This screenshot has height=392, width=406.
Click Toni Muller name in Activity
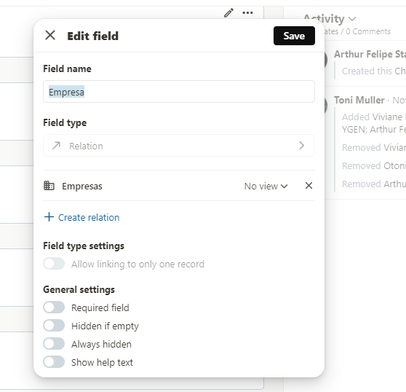pyautogui.click(x=359, y=100)
